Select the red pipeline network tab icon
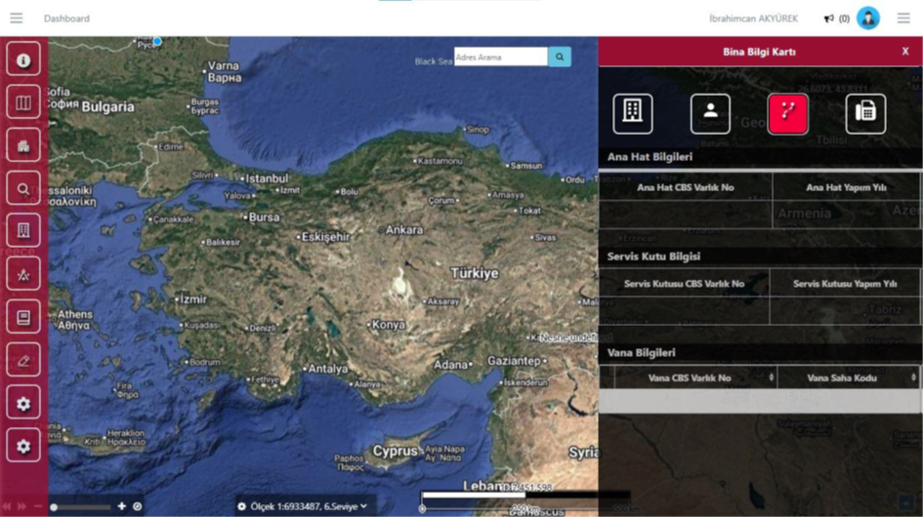This screenshot has width=923, height=517. tap(787, 113)
